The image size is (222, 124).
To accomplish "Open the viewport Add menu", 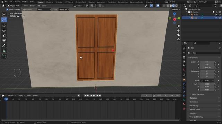I will [38, 6].
